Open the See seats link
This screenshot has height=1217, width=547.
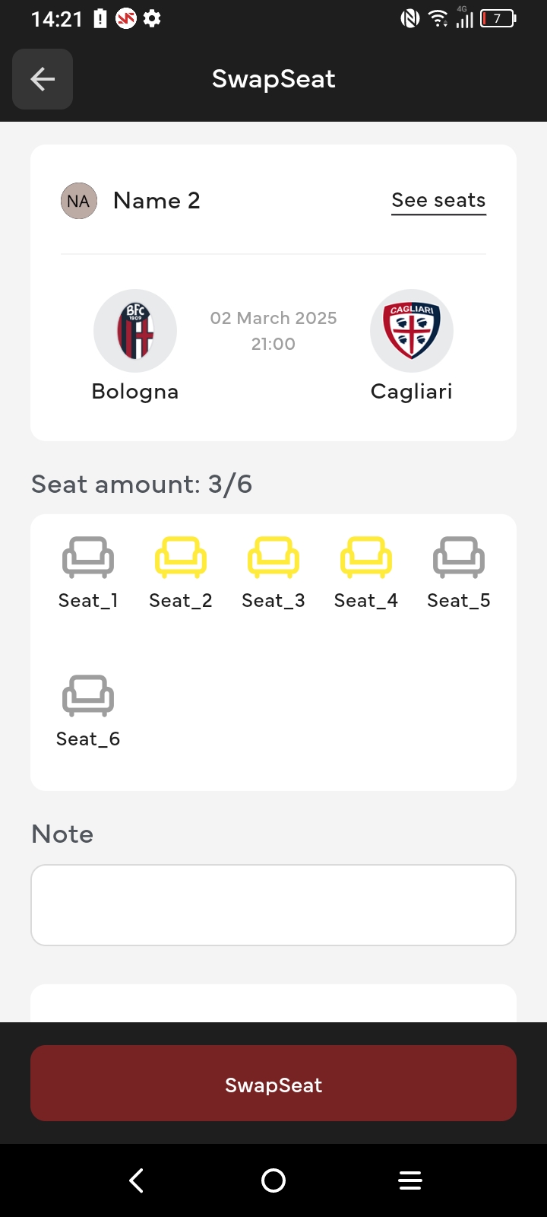click(x=438, y=200)
